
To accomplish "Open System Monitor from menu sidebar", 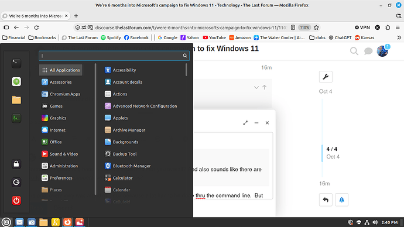I will 16,118.
